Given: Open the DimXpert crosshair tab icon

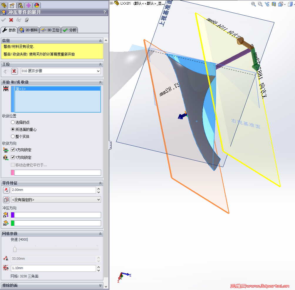Looking at the screenshot, I should 29,5.
